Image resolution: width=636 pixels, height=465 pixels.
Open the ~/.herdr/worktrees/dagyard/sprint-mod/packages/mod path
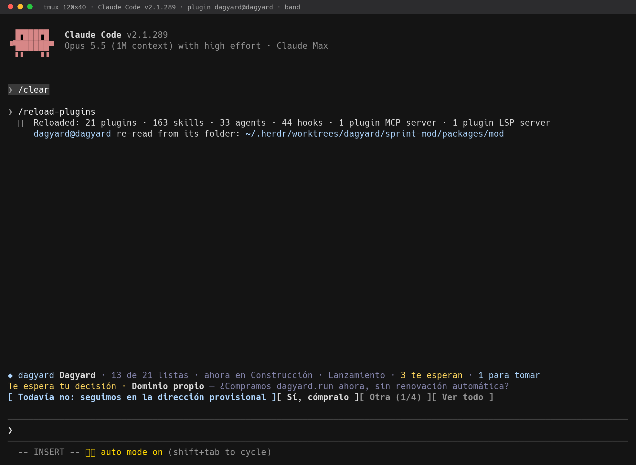tap(375, 134)
